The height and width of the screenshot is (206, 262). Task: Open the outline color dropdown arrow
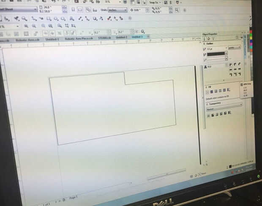[226, 54]
